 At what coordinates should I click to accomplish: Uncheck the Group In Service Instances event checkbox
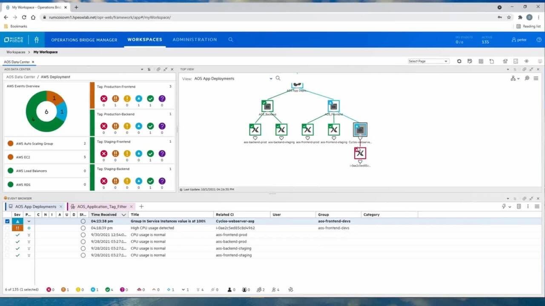point(7,221)
